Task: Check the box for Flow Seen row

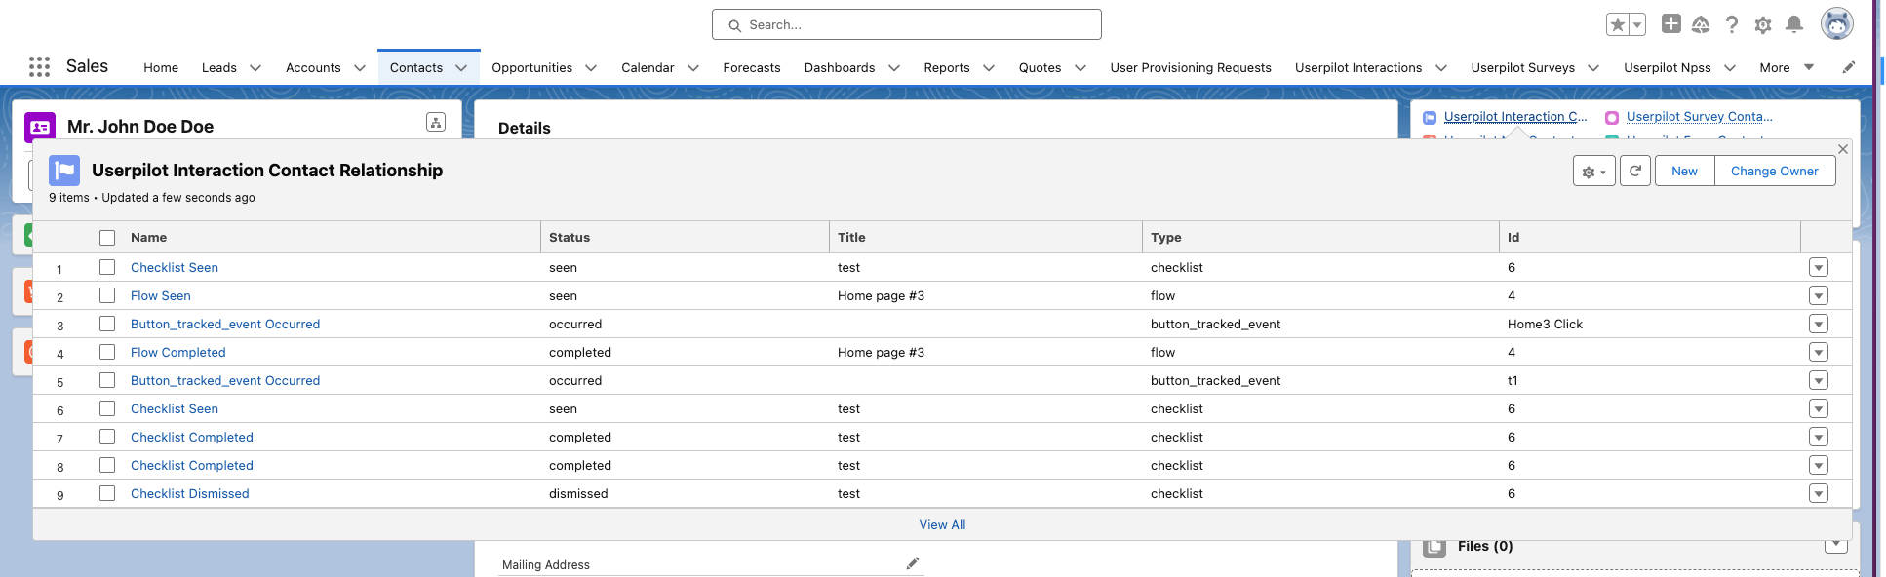Action: point(107,295)
